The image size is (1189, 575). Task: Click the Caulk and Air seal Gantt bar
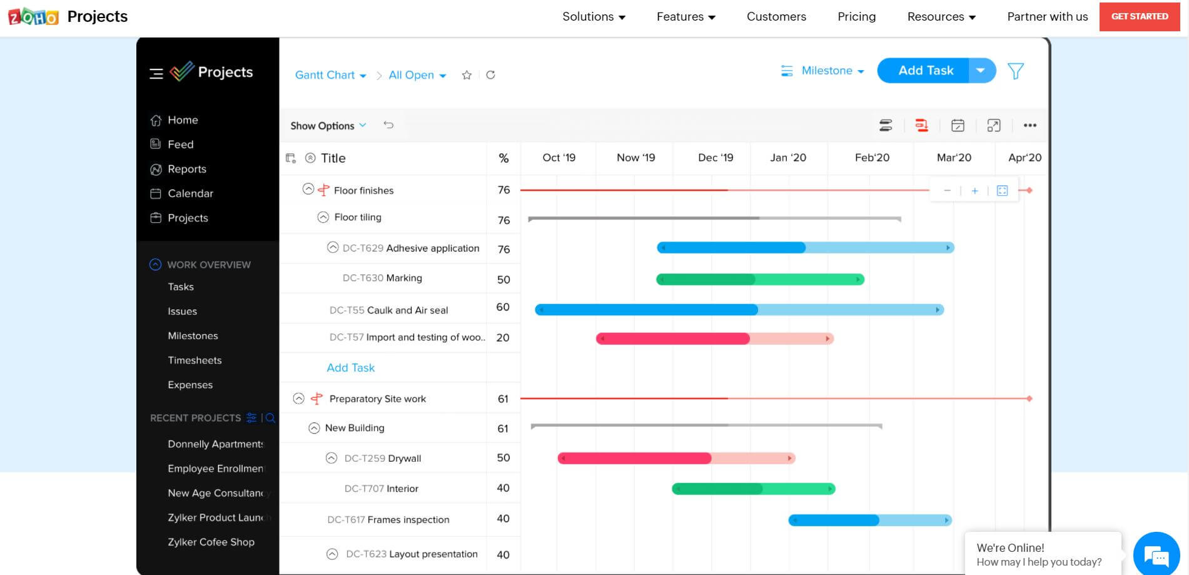pos(739,310)
